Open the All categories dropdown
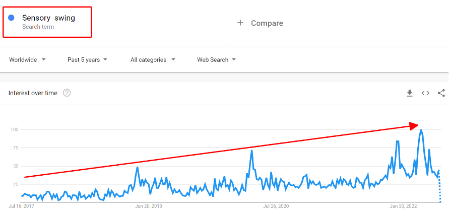 click(153, 60)
